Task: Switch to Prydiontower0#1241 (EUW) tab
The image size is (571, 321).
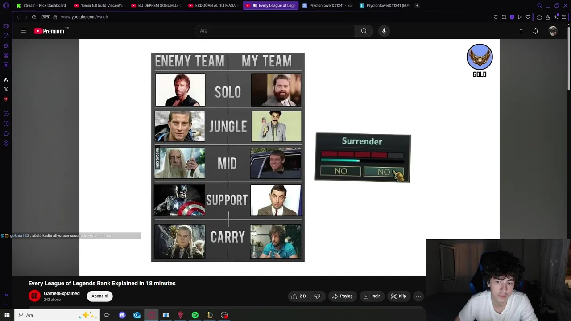Action: 384,5
